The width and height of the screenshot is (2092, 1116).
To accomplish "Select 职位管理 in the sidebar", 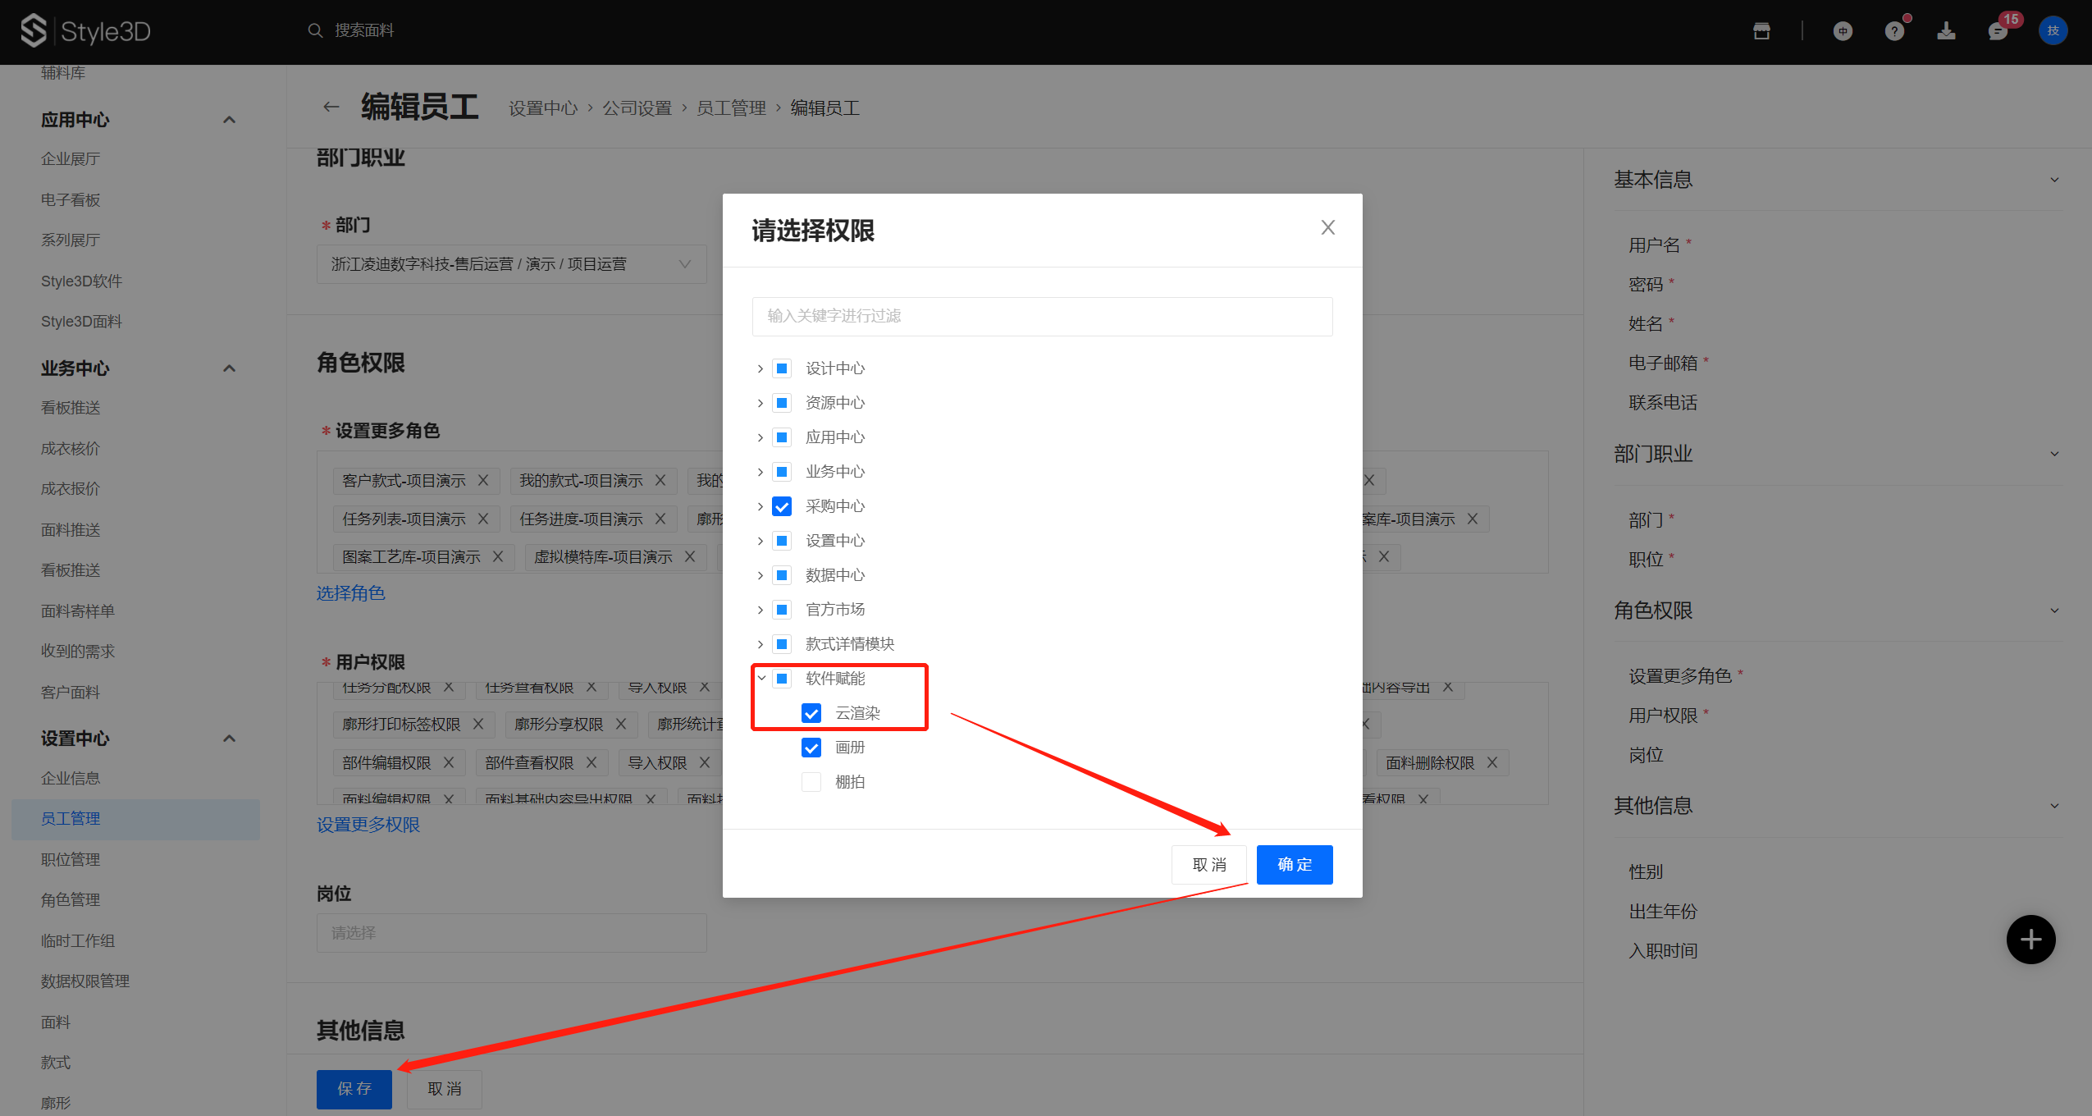I will point(71,859).
